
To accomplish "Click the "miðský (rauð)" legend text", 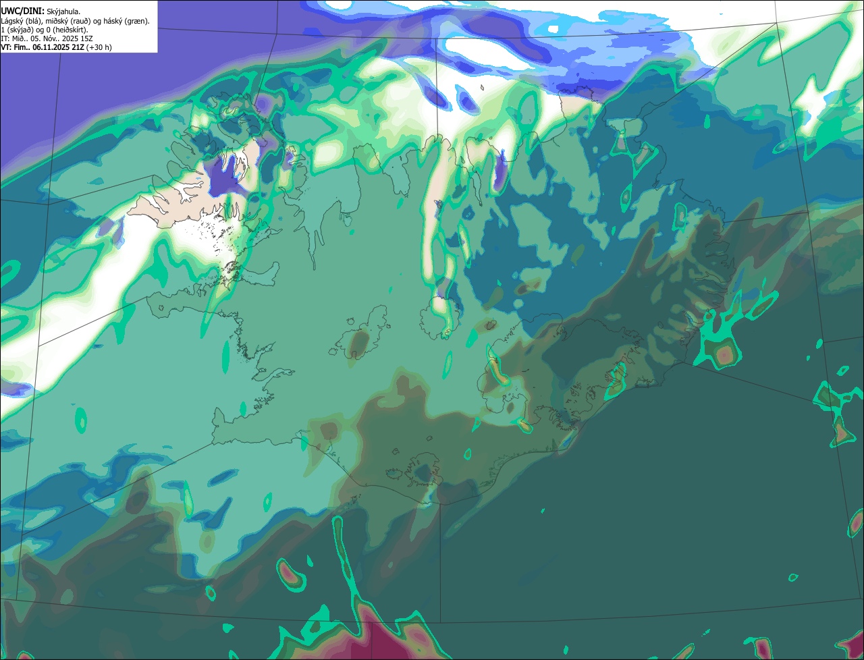I will pyautogui.click(x=68, y=21).
